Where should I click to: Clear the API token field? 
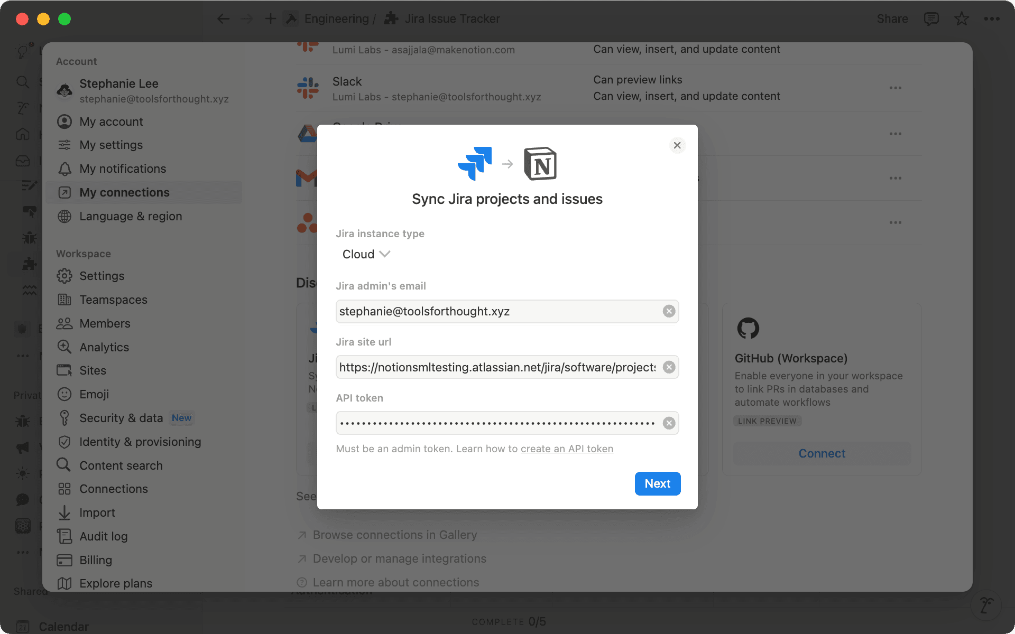pos(668,423)
